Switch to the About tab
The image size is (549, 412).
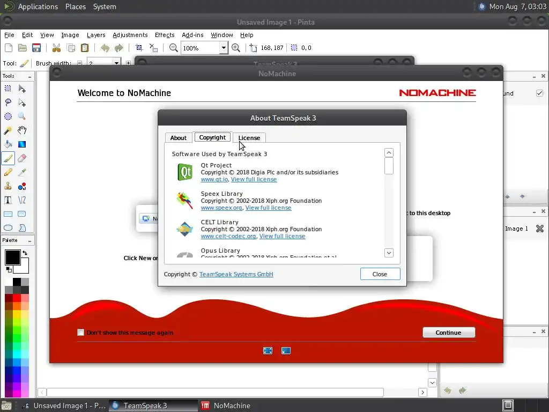178,138
